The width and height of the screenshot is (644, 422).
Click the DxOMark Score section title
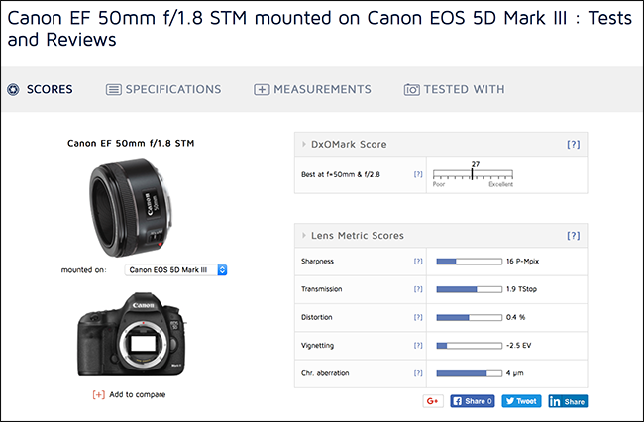click(349, 144)
